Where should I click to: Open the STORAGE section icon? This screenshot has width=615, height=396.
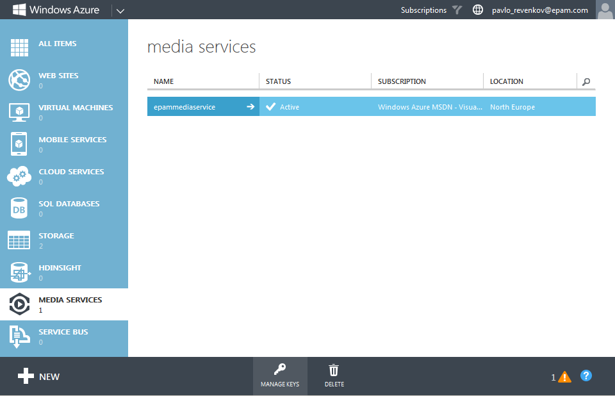[x=19, y=240]
